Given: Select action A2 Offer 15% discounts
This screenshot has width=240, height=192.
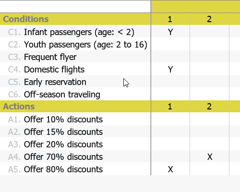Looking at the screenshot, I should click(x=75, y=132).
